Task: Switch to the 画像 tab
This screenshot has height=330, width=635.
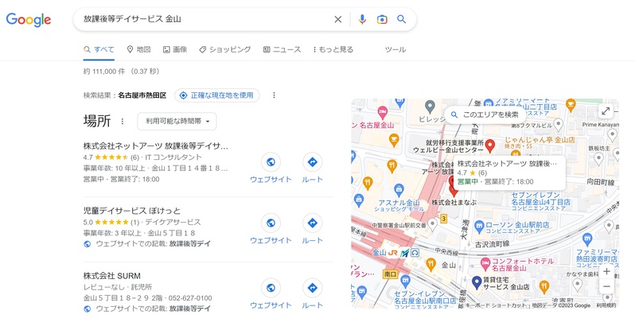Action: click(x=175, y=49)
